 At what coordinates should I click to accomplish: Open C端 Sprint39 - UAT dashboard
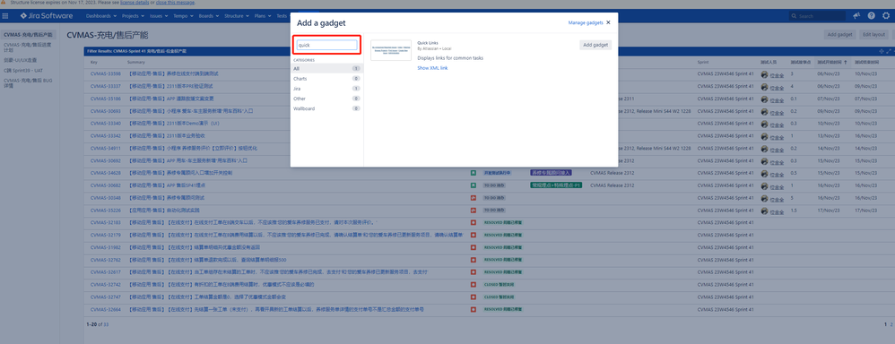pos(22,70)
